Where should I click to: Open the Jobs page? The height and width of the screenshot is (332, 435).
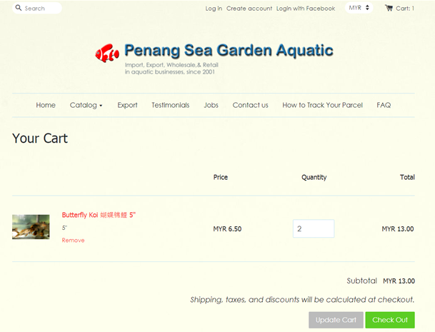211,105
